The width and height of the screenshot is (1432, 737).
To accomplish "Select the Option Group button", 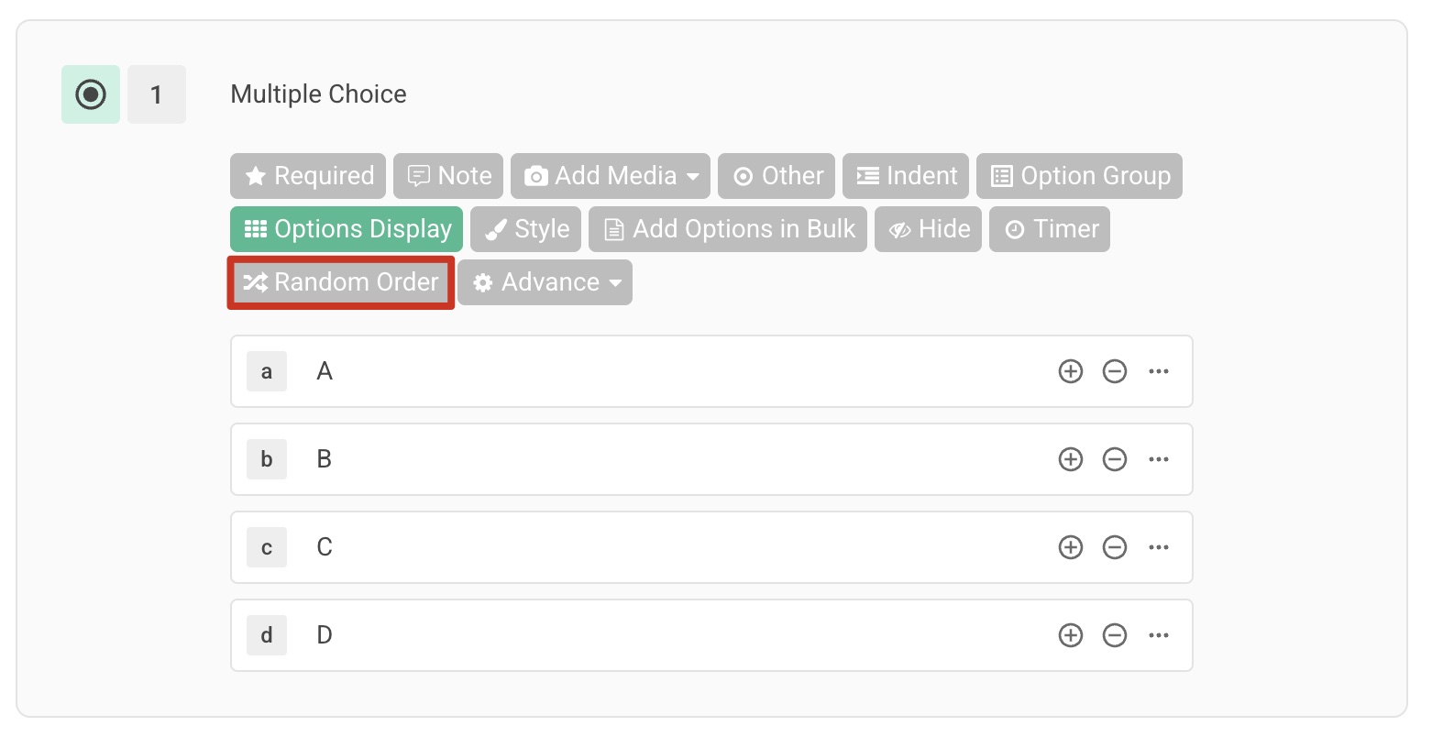I will point(1079,176).
